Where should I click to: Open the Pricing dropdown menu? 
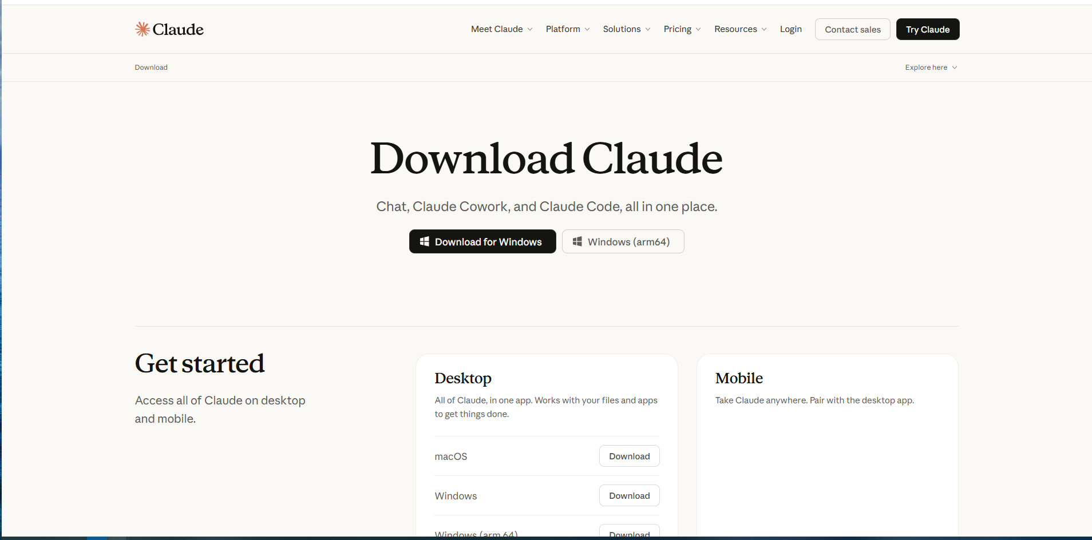click(x=682, y=29)
